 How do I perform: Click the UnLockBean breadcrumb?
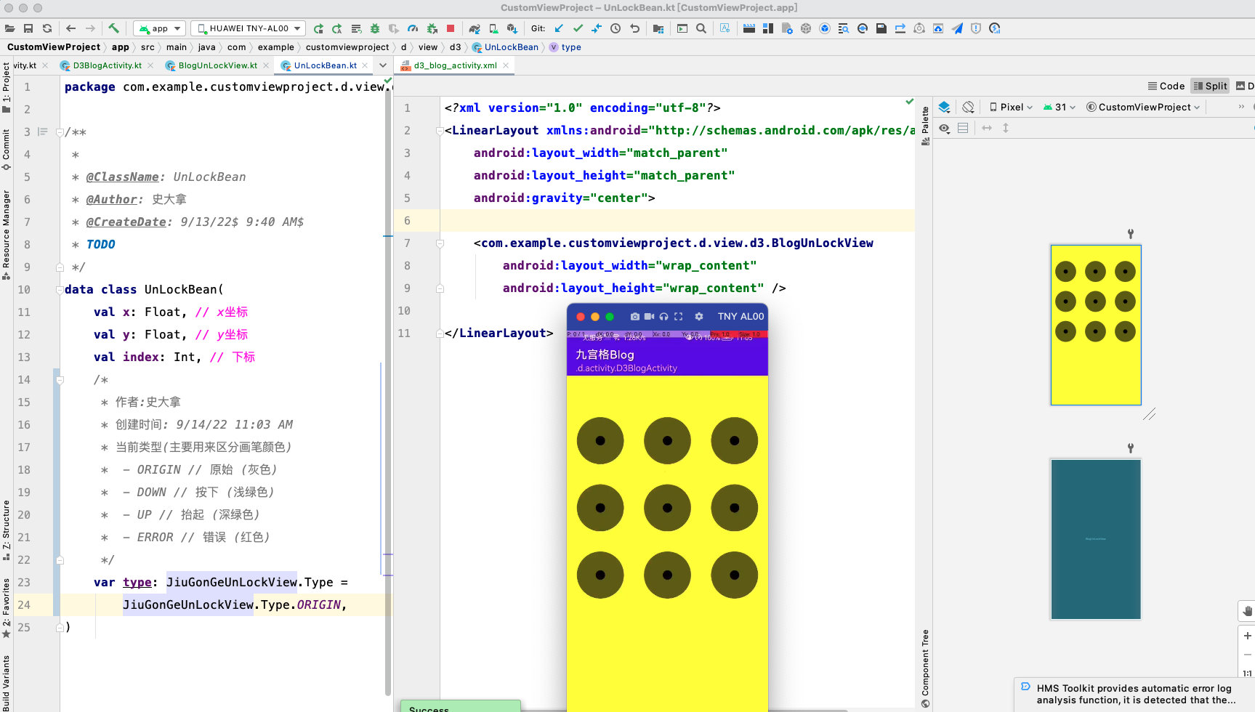(x=506, y=47)
